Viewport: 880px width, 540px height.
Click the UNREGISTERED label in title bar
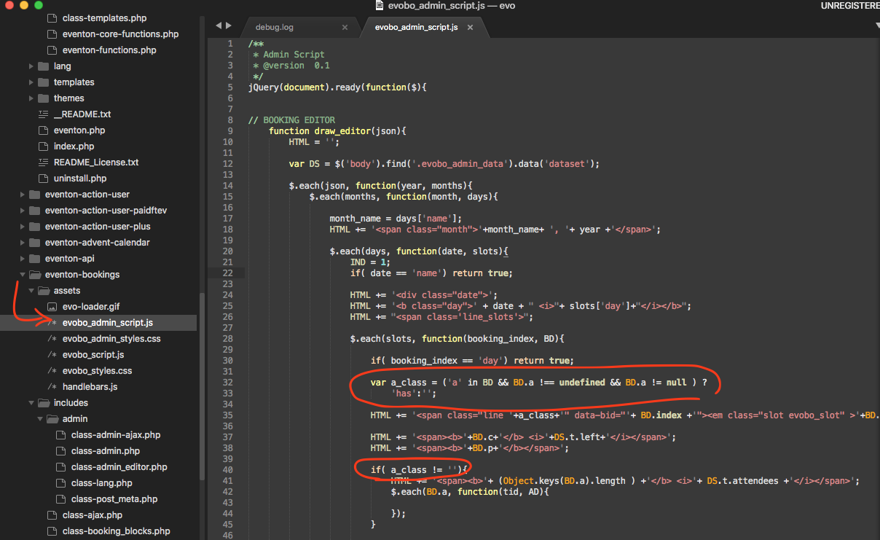click(x=850, y=6)
